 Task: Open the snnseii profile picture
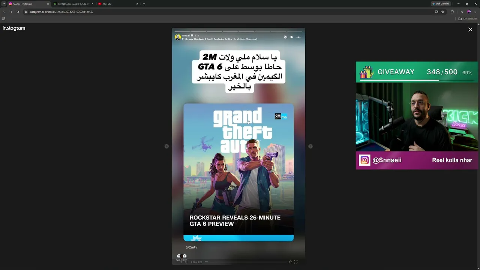coord(178,37)
